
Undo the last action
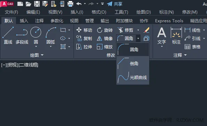79,4
